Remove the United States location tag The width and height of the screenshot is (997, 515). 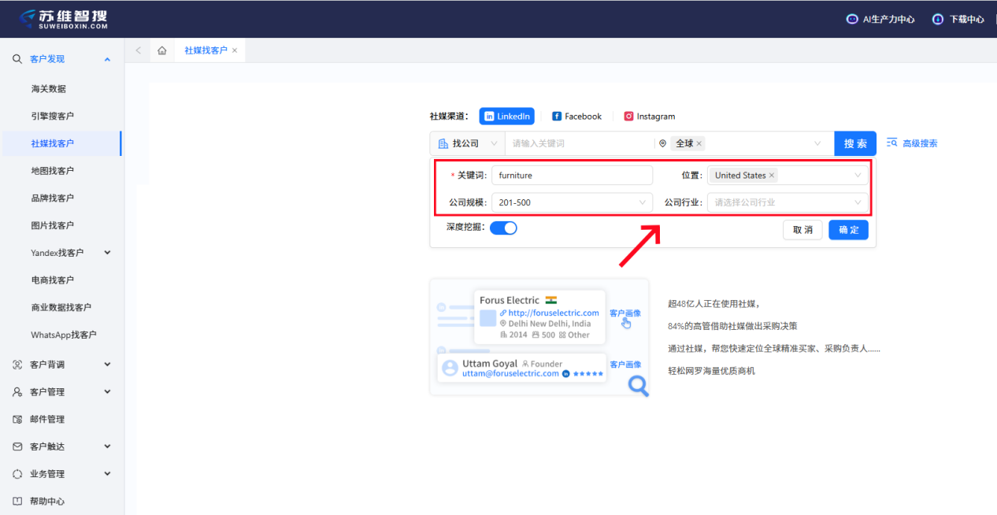point(772,176)
